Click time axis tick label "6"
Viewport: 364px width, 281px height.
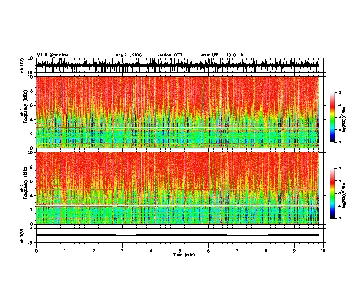tap(209, 251)
